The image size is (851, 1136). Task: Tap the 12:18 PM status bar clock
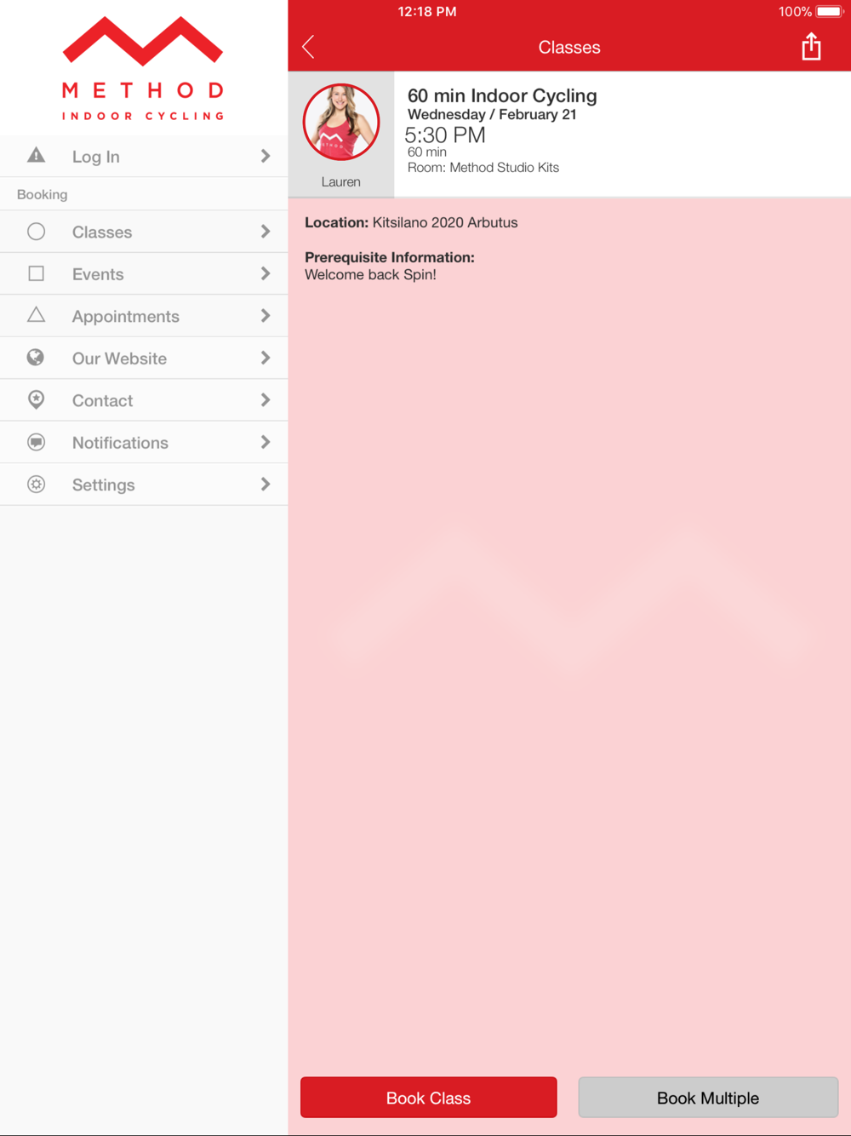tap(427, 12)
